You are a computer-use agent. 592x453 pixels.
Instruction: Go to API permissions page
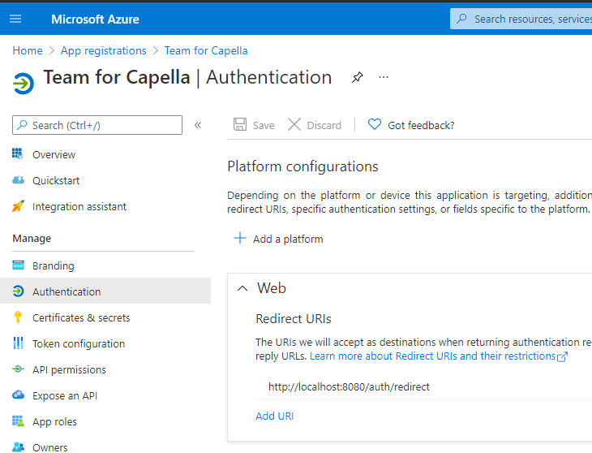[x=69, y=369]
